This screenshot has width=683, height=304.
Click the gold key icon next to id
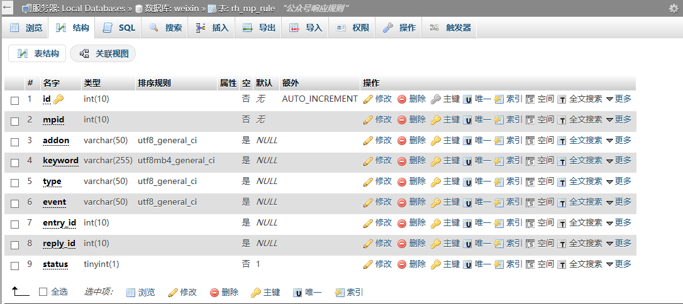[58, 100]
